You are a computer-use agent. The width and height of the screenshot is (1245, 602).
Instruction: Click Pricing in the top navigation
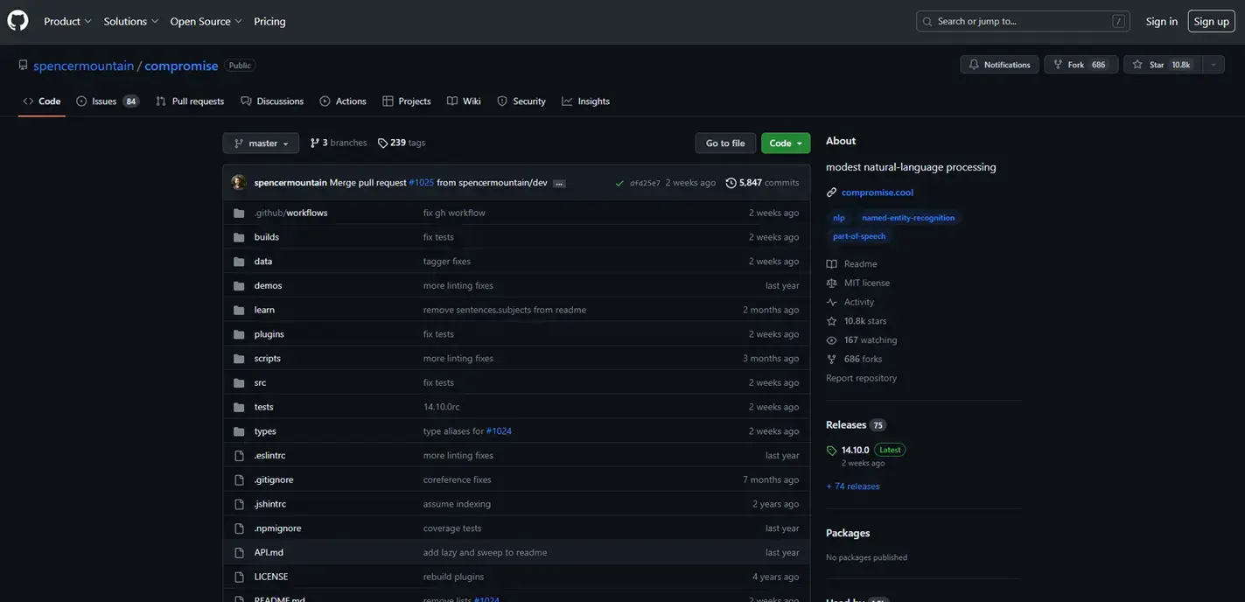pyautogui.click(x=269, y=21)
